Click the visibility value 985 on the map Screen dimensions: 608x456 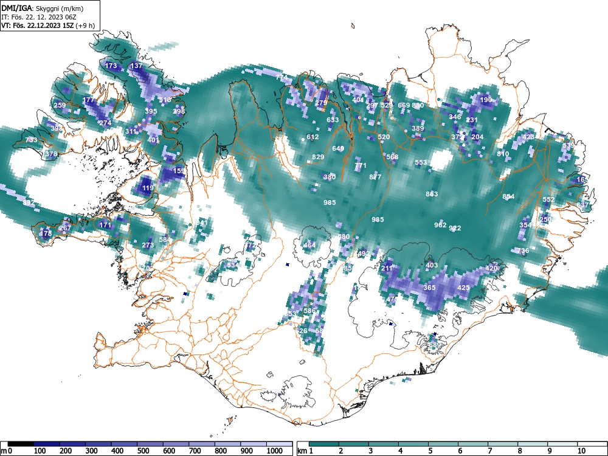pos(330,202)
